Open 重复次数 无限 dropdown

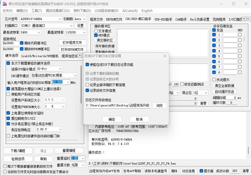78,165
